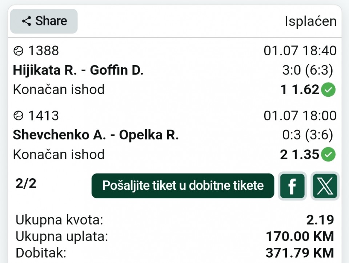Screen dimensions: 349x263
Task: Click the Share button
Action: (44, 21)
